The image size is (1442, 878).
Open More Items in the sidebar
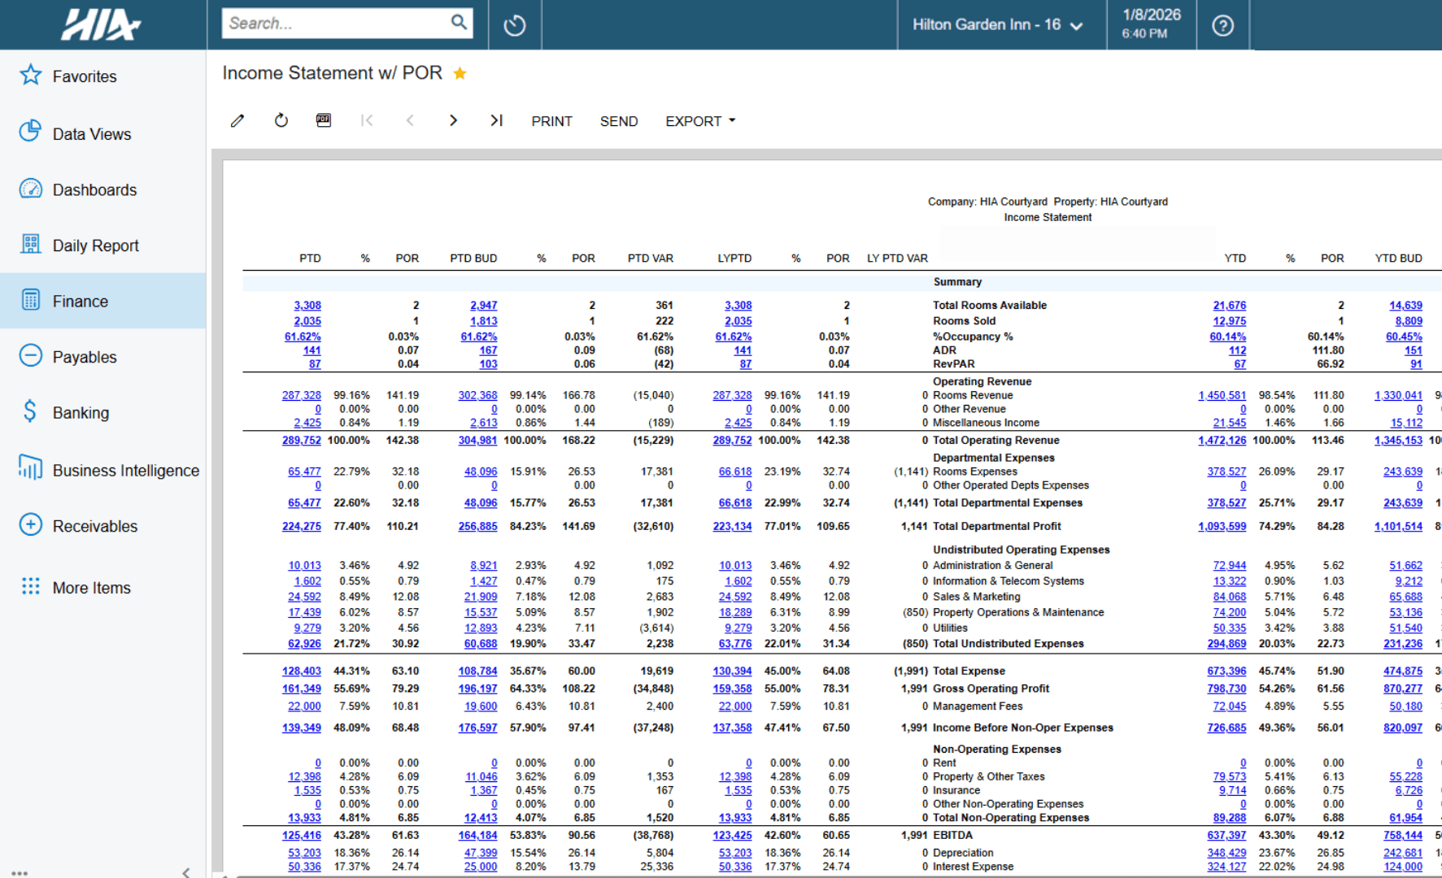[x=30, y=587]
